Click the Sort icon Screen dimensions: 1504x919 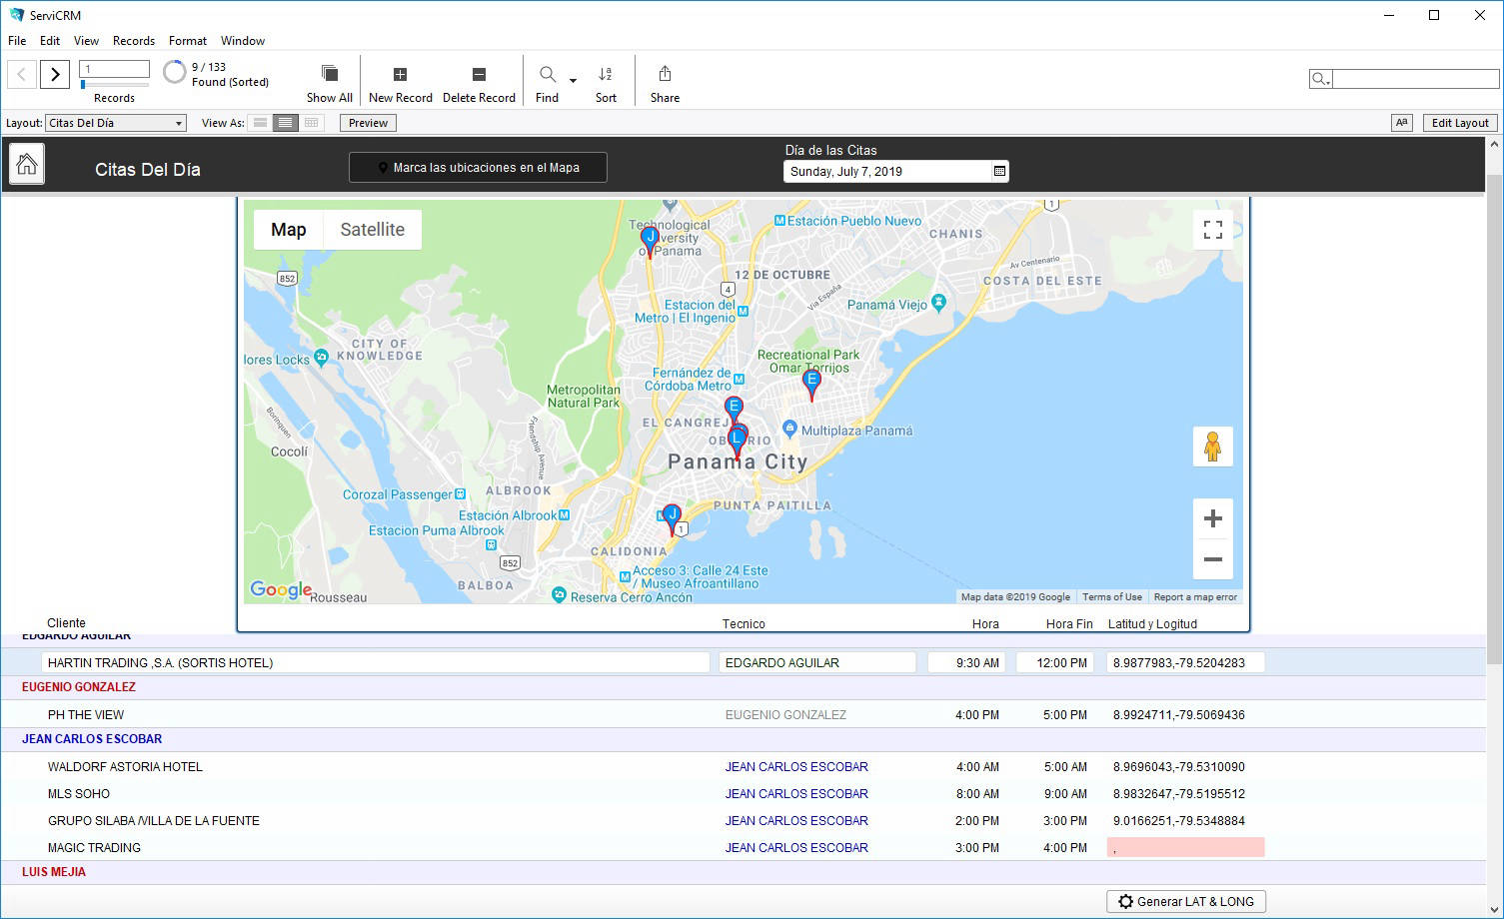tap(606, 75)
